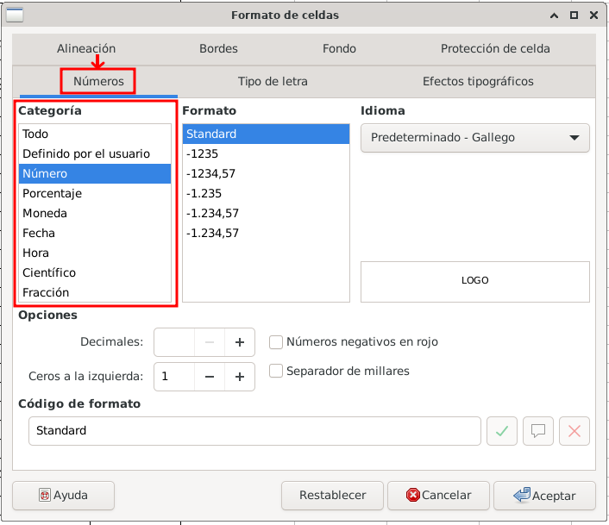Select the Hora category
This screenshot has height=525, width=609.
click(95, 253)
